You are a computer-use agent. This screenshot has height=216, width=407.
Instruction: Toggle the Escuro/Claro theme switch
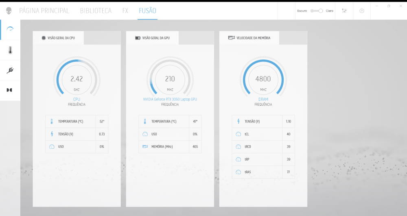[x=316, y=11]
